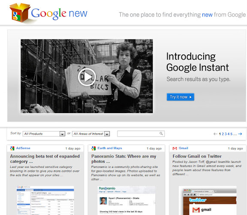Click the 'Sort by' label
The height and width of the screenshot is (215, 247).
click(15, 133)
